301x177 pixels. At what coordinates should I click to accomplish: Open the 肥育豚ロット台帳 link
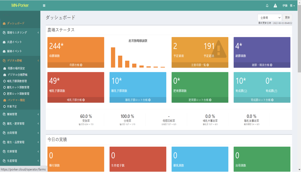click(x=200, y=100)
